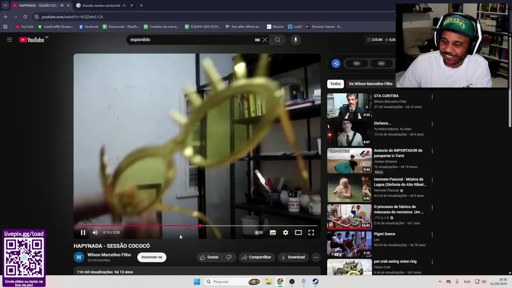Open GTA CURITIBA video thumbnail
512x288 pixels.
click(x=350, y=106)
